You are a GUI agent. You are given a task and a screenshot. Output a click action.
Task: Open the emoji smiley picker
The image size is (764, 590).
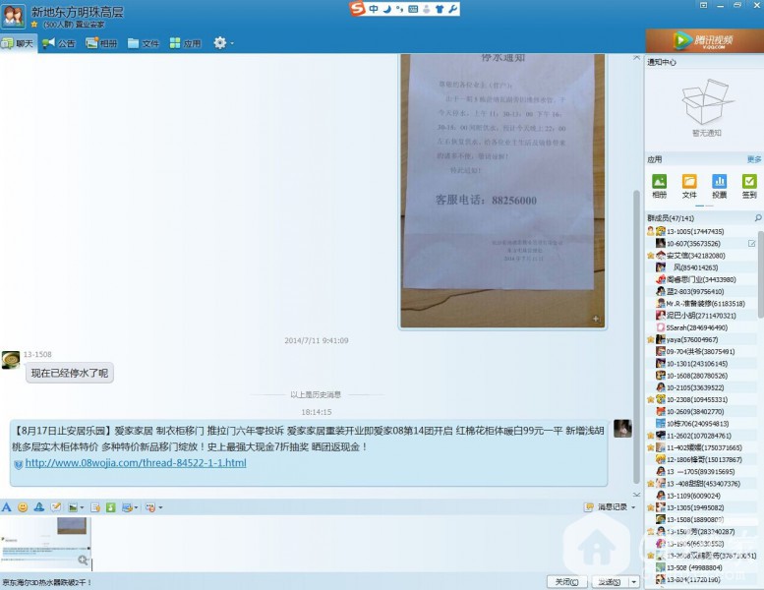(x=23, y=507)
